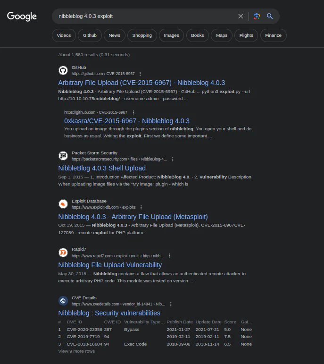Open more options for Rapid7 result

tap(169, 255)
